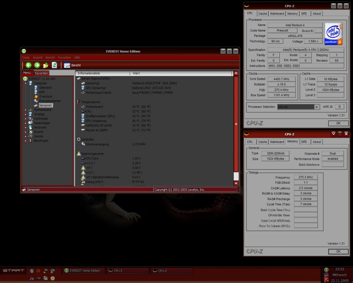353x283 pixels.
Task: Click the music note quick launch icon
Action: 32,278
